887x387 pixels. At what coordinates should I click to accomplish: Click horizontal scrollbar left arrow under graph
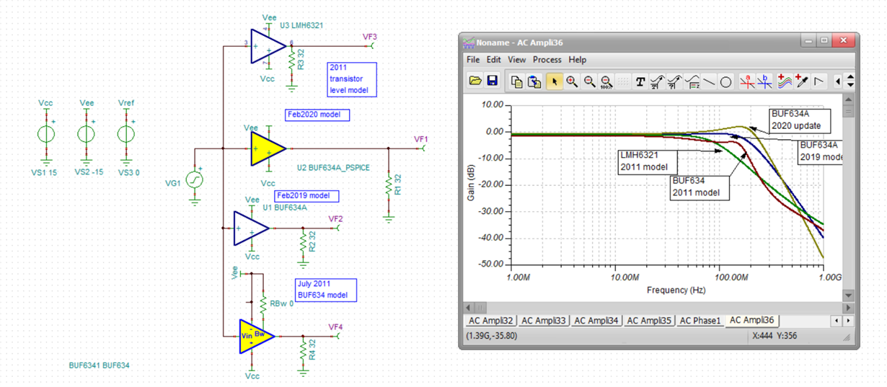468,307
